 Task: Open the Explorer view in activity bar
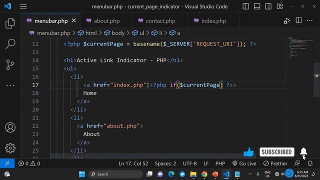(x=10, y=23)
